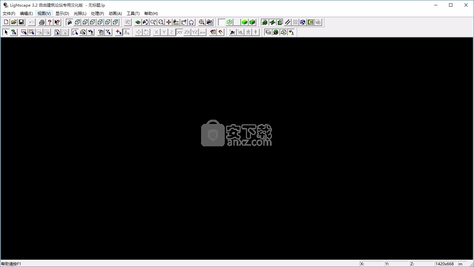Toggle the Aim constraint button
This screenshot has width=474, height=267.
pyautogui.click(x=202, y=32)
